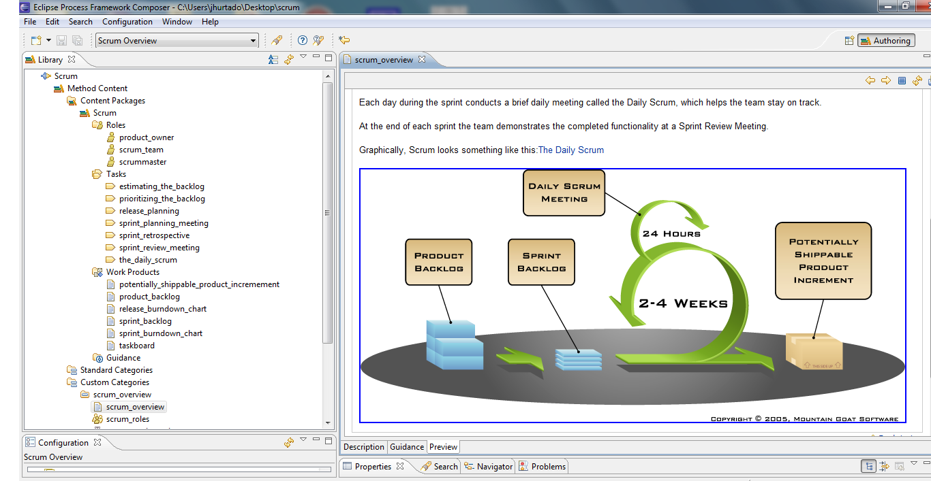
Task: Click the Forward arrow in preview toolbar
Action: pyautogui.click(x=886, y=81)
